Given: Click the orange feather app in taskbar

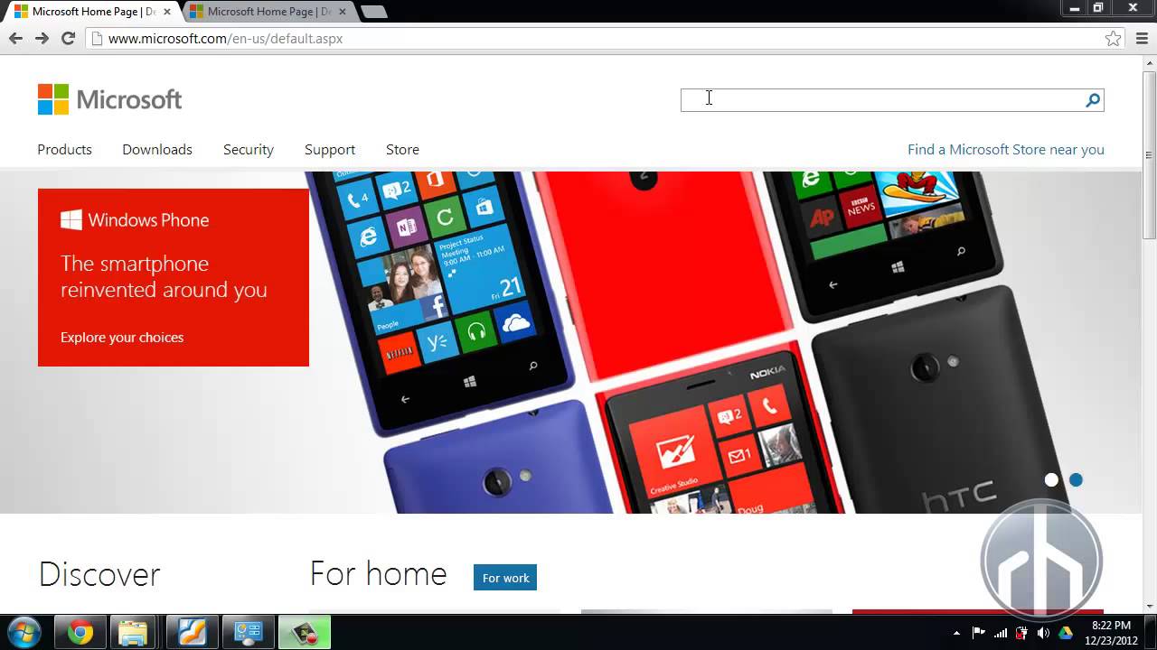Looking at the screenshot, I should 192,633.
